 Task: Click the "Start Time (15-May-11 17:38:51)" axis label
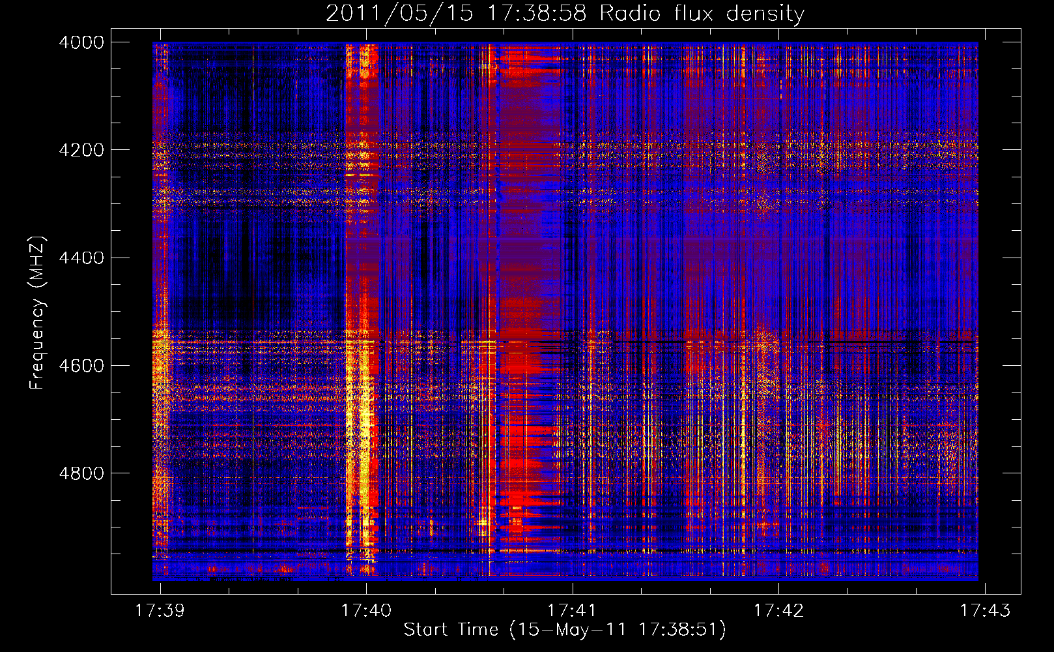565,630
